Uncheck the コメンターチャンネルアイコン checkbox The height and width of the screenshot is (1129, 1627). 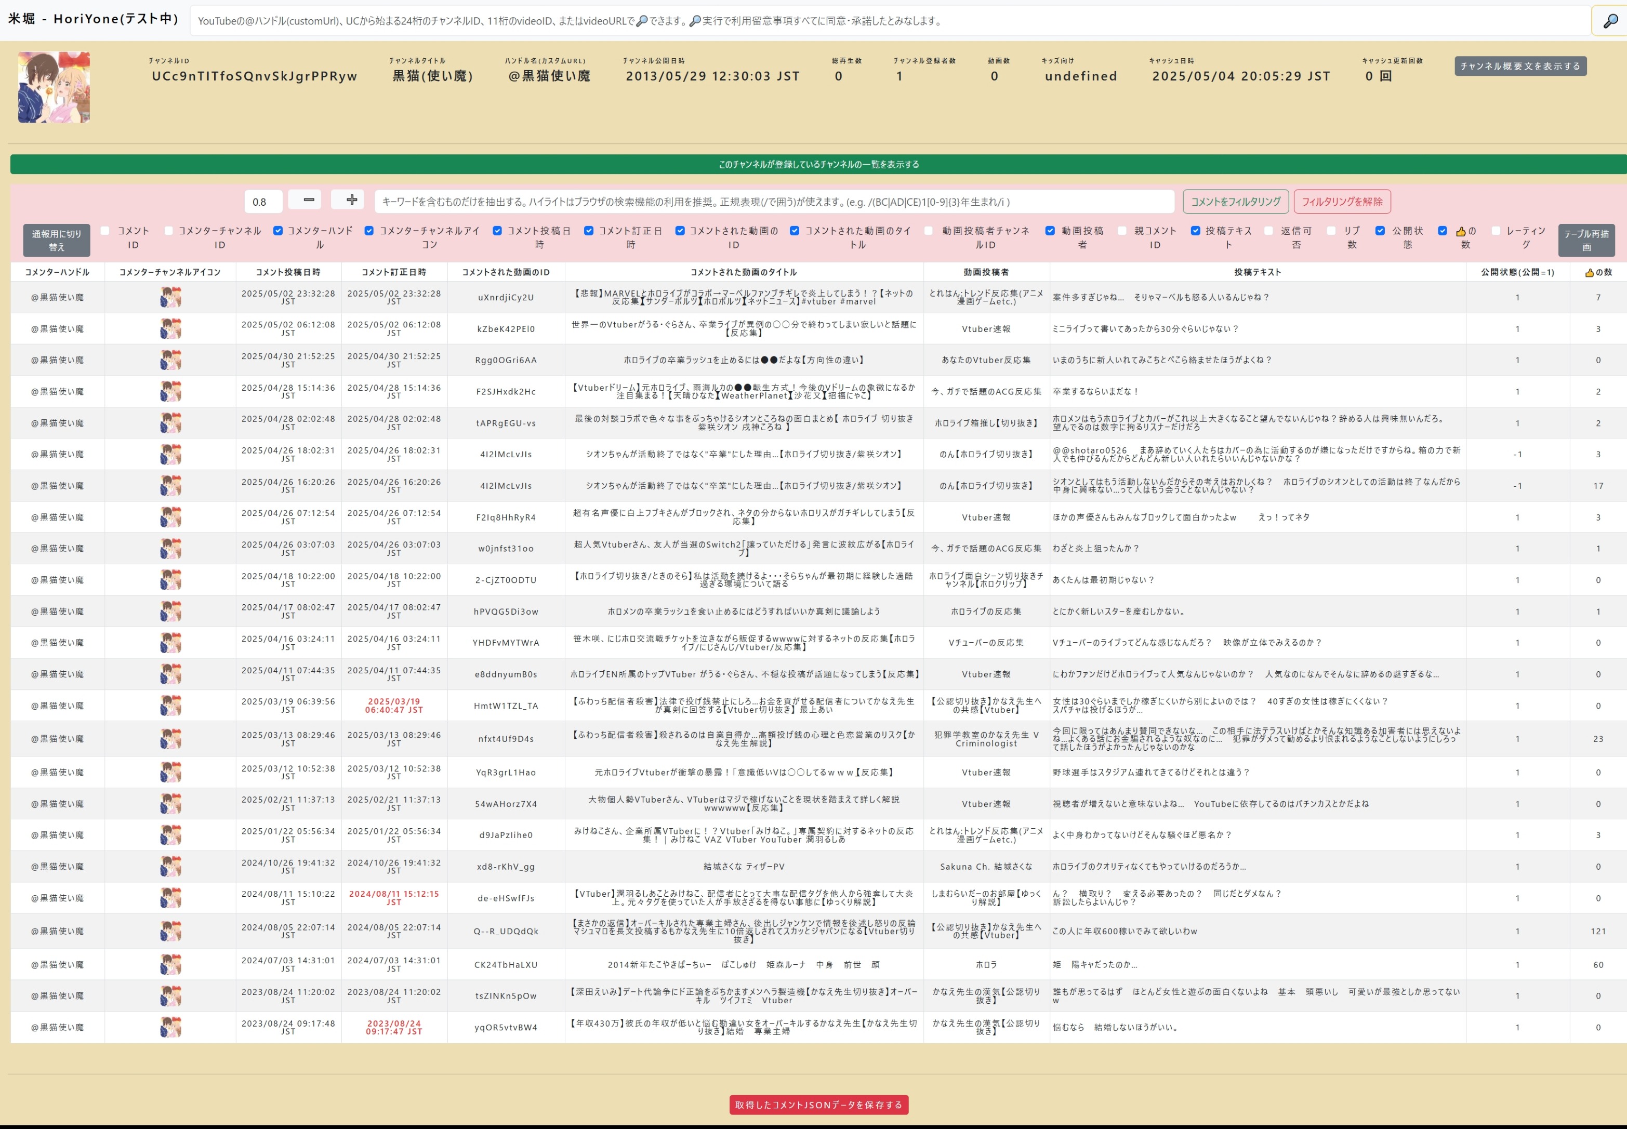(x=369, y=231)
